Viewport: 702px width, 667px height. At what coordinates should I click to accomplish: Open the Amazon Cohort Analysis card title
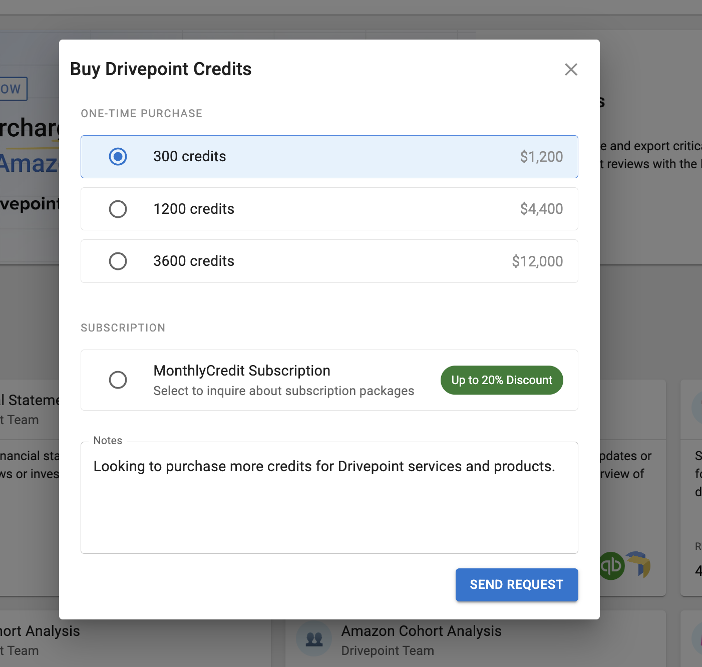[x=421, y=631]
